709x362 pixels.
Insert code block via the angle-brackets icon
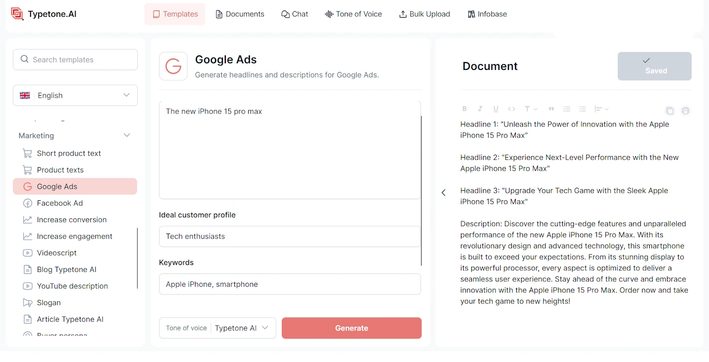click(x=512, y=109)
